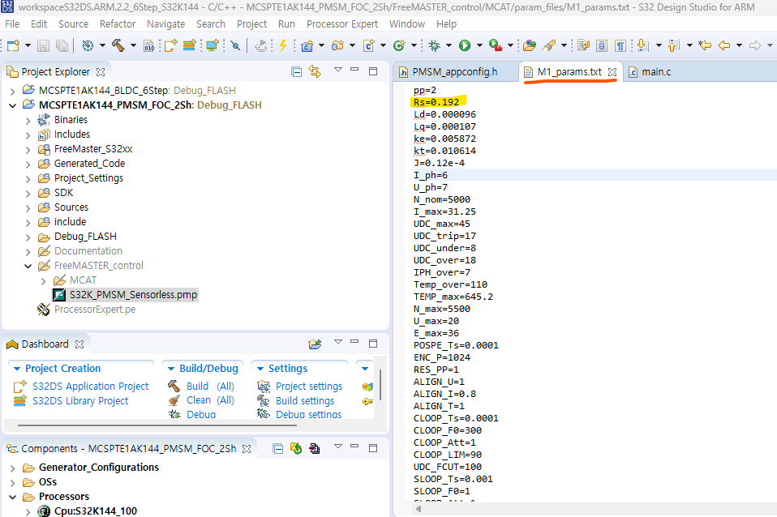Click the Run with external tools icon
This screenshot has height=517, width=777.
click(x=495, y=45)
